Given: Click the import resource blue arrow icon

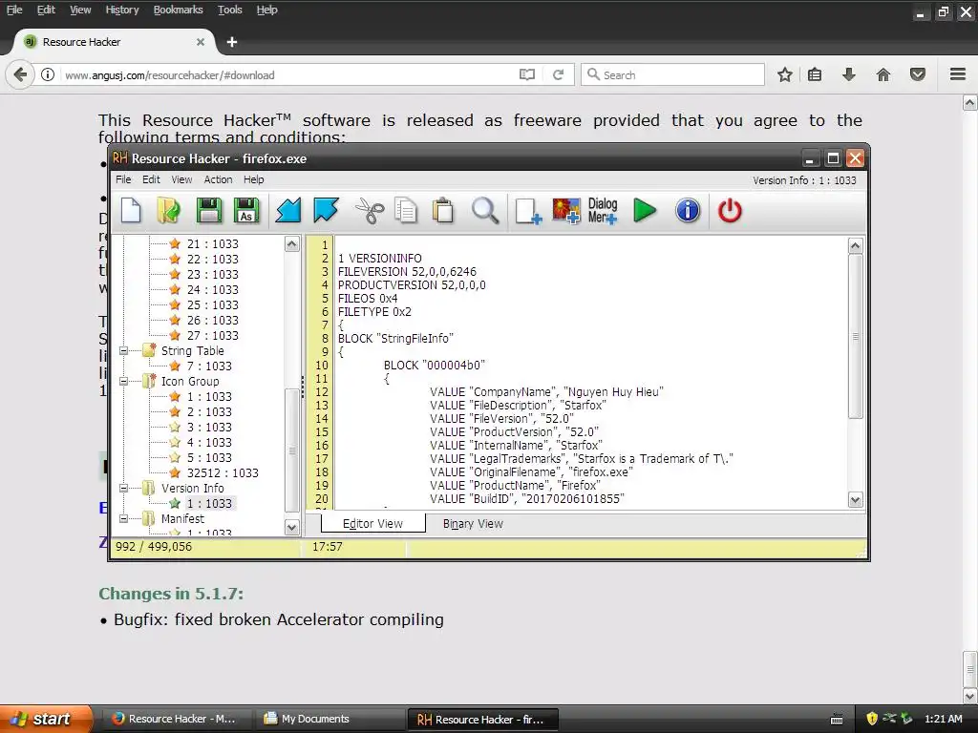Looking at the screenshot, I should [x=288, y=211].
